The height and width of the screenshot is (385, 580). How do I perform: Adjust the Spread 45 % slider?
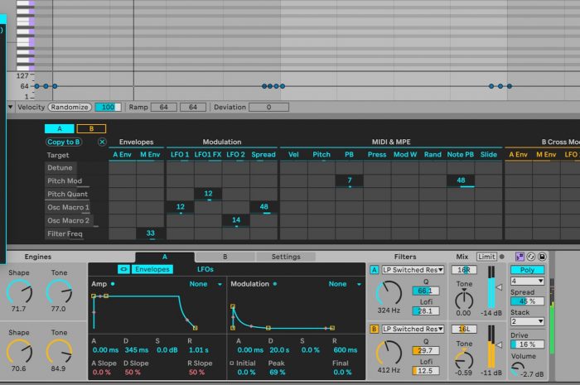point(528,301)
